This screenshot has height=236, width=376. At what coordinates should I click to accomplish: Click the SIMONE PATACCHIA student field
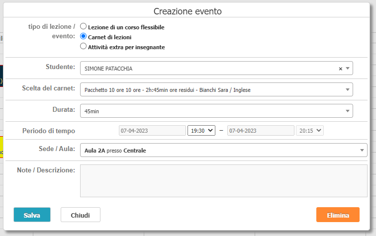pos(216,68)
